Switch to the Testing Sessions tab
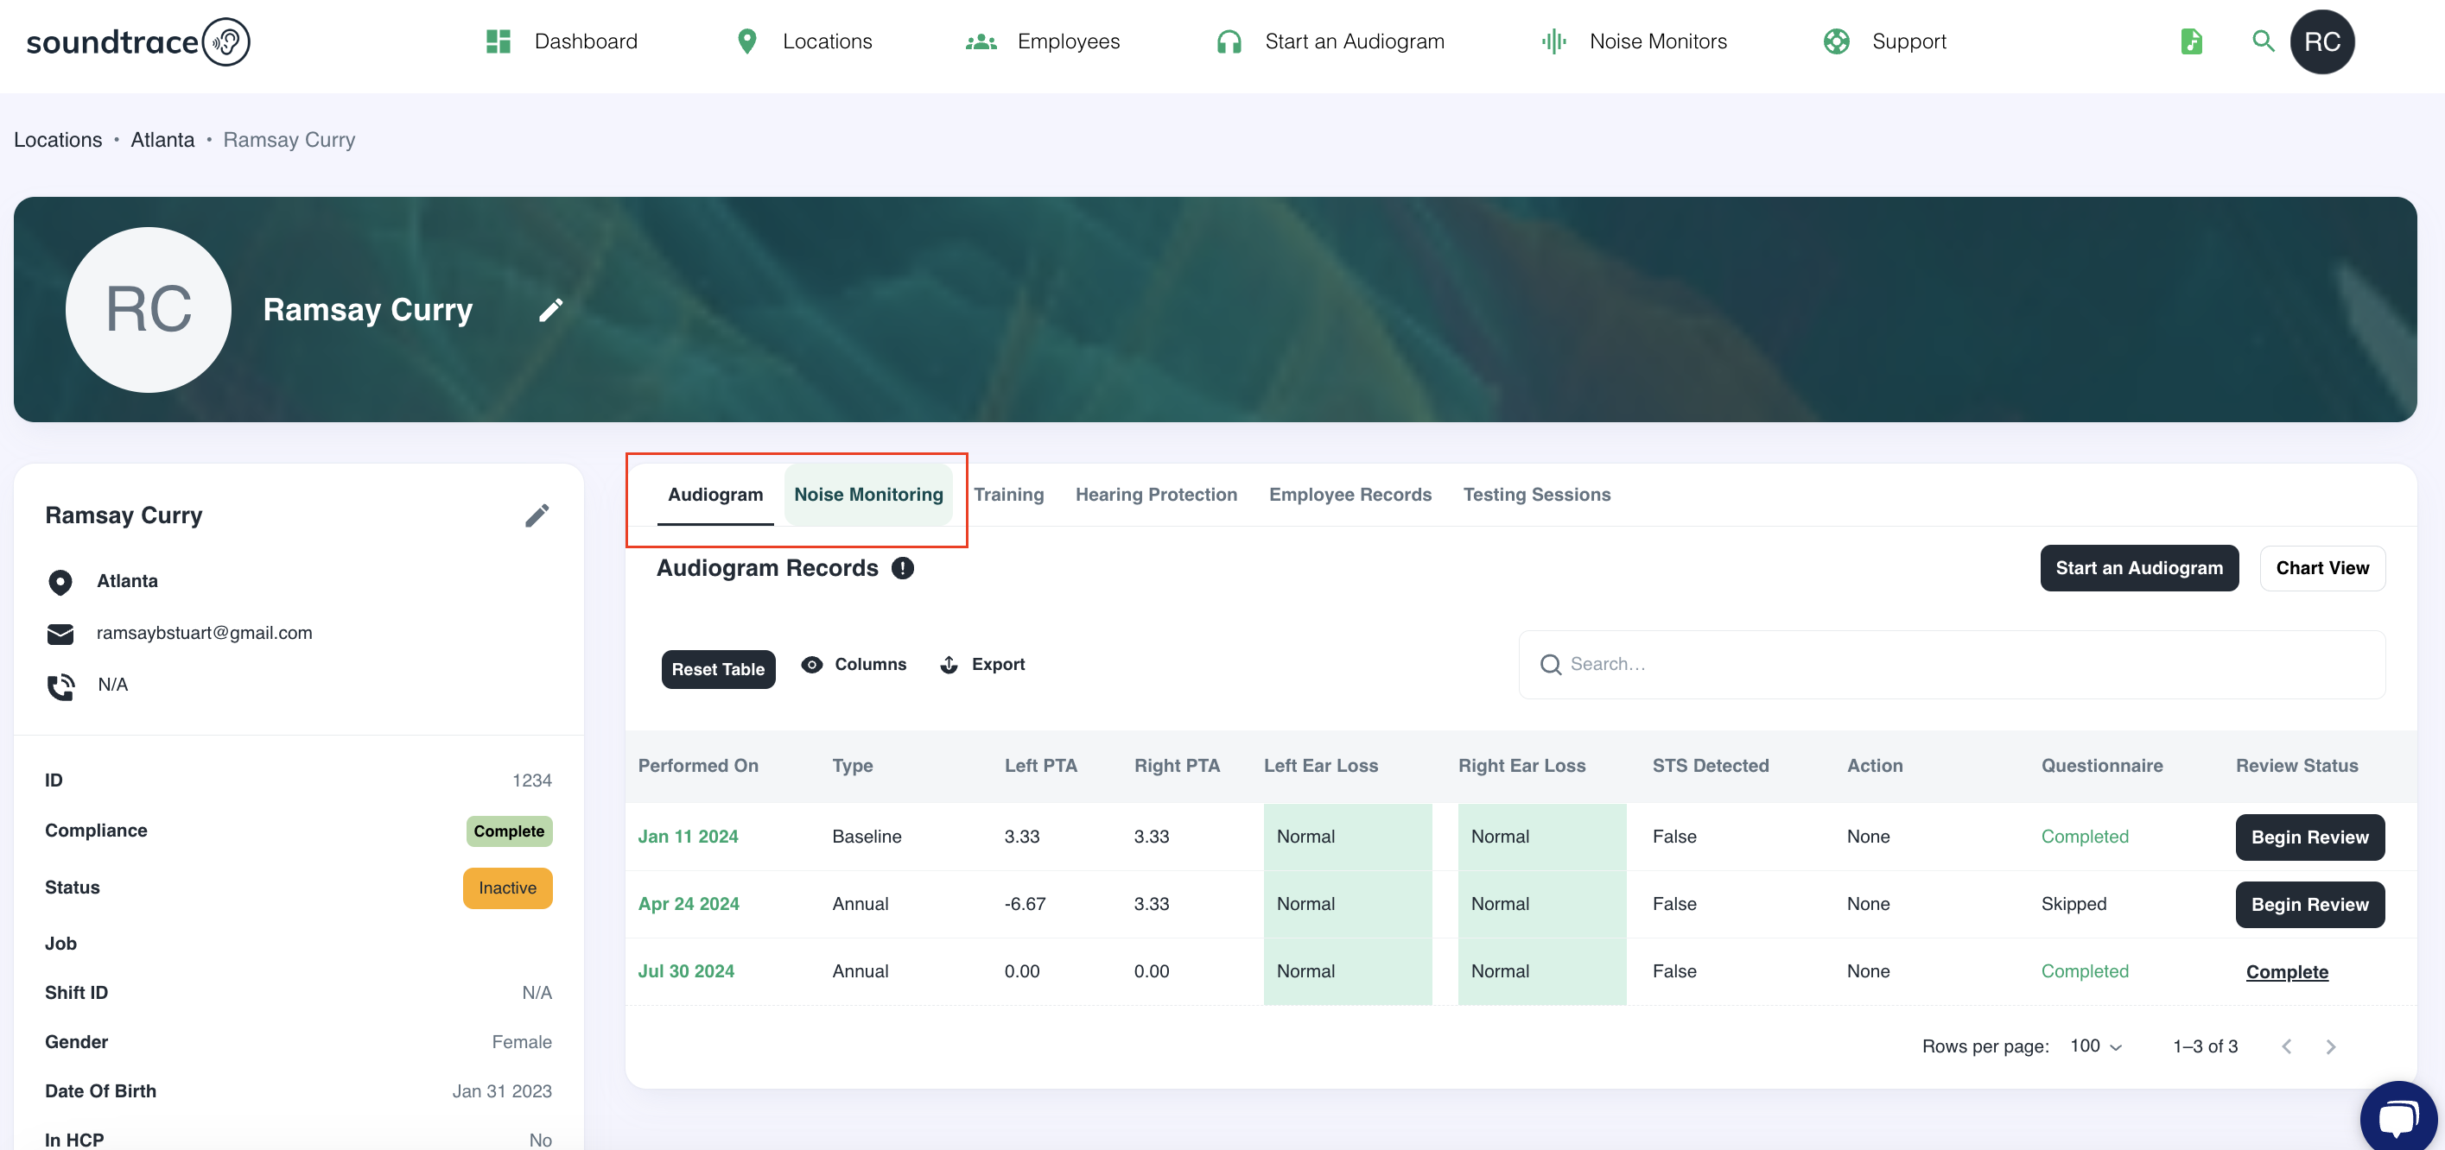Screen dimensions: 2445x1150 point(1537,495)
